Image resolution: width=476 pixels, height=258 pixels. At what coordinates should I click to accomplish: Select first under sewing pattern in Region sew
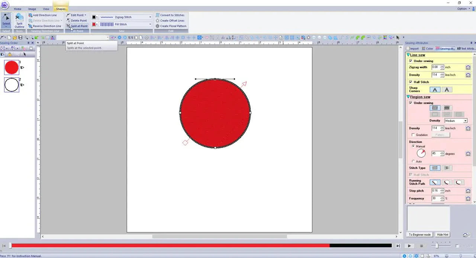tap(435, 108)
